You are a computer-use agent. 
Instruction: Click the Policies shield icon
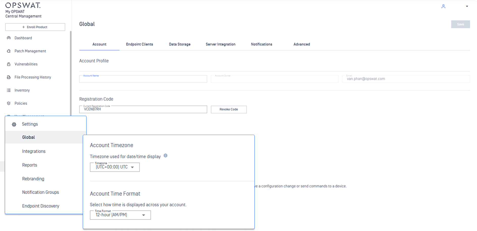click(x=9, y=103)
